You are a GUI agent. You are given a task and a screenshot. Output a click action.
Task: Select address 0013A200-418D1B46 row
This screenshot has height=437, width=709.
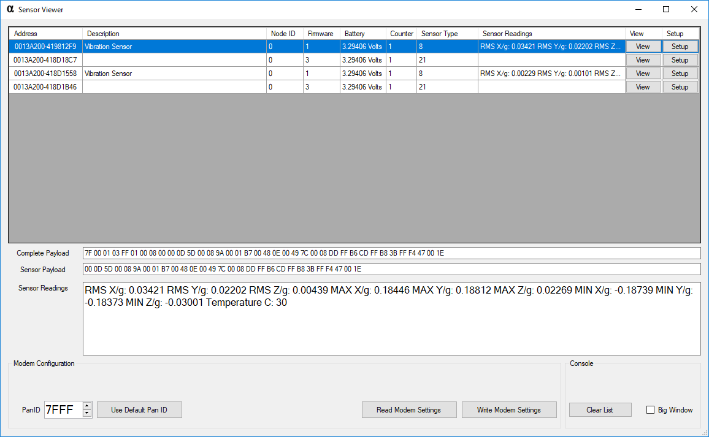45,87
